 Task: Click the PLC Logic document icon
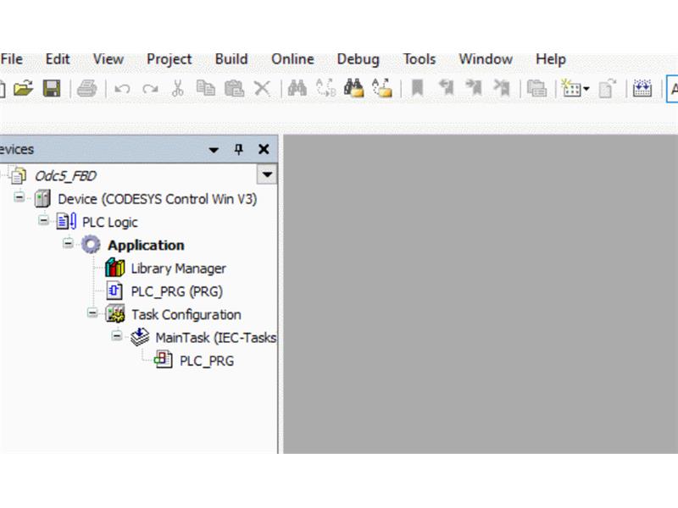coord(67,222)
